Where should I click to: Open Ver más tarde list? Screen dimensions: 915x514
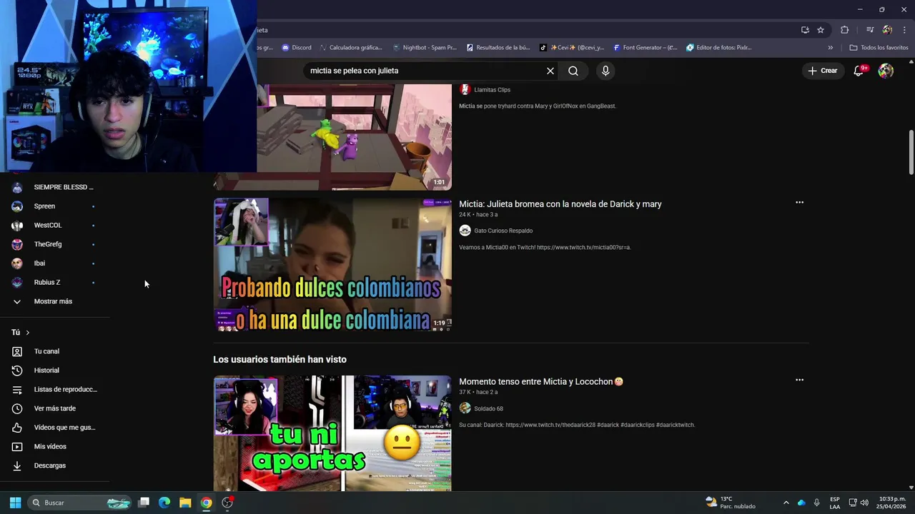[x=54, y=408]
